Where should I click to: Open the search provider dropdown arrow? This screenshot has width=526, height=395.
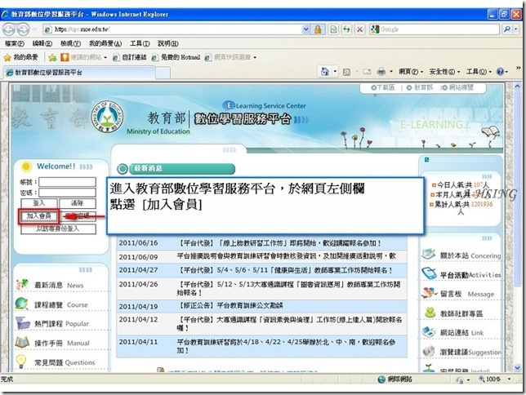516,29
